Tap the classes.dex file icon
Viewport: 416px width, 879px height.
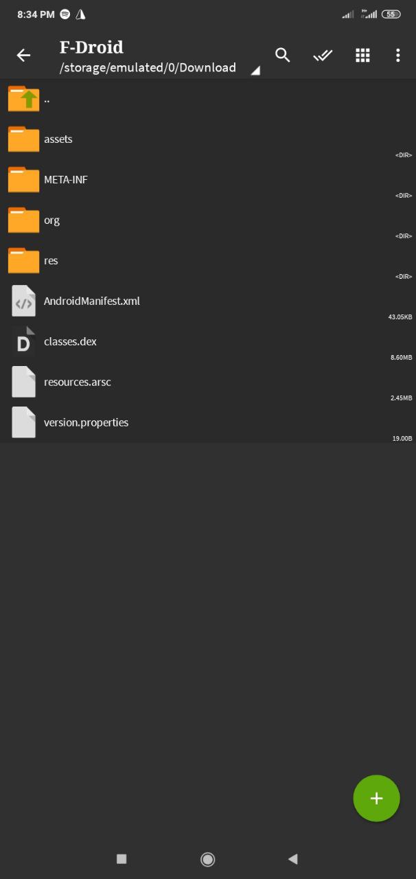point(23,341)
